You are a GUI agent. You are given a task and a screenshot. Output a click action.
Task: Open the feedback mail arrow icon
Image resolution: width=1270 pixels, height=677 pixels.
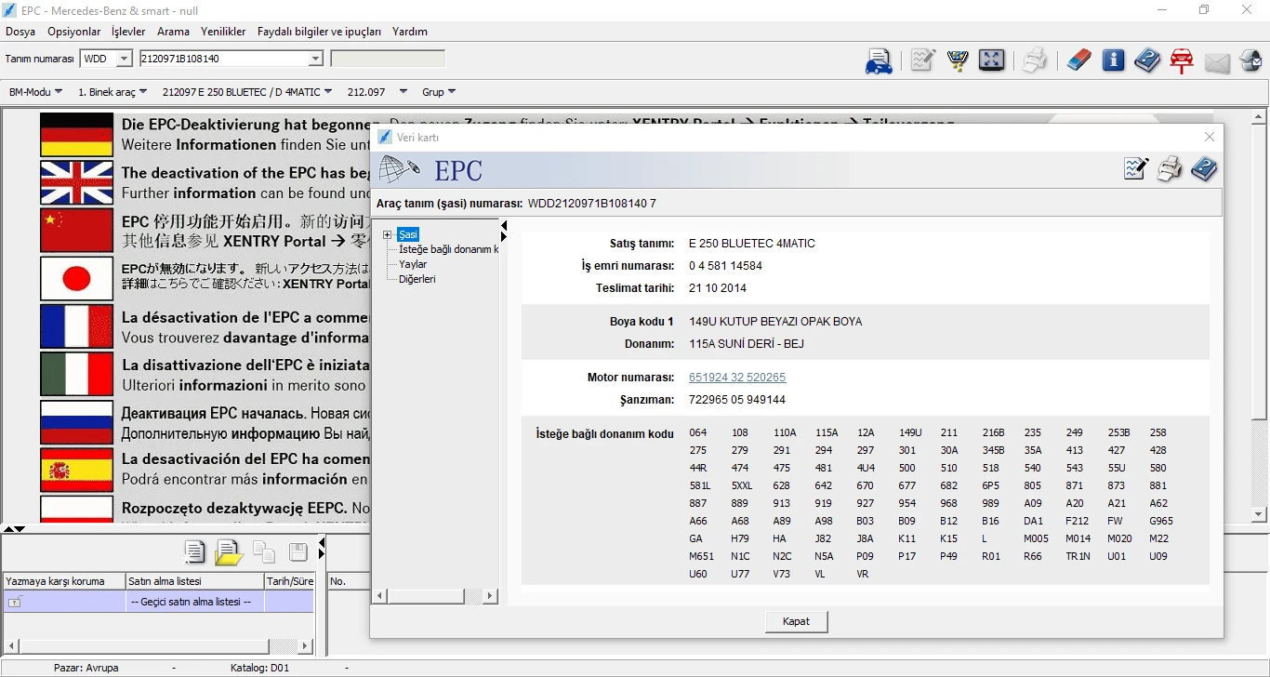[1250, 61]
